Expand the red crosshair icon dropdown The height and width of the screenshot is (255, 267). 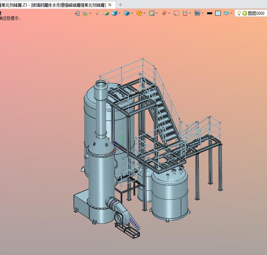point(169,13)
